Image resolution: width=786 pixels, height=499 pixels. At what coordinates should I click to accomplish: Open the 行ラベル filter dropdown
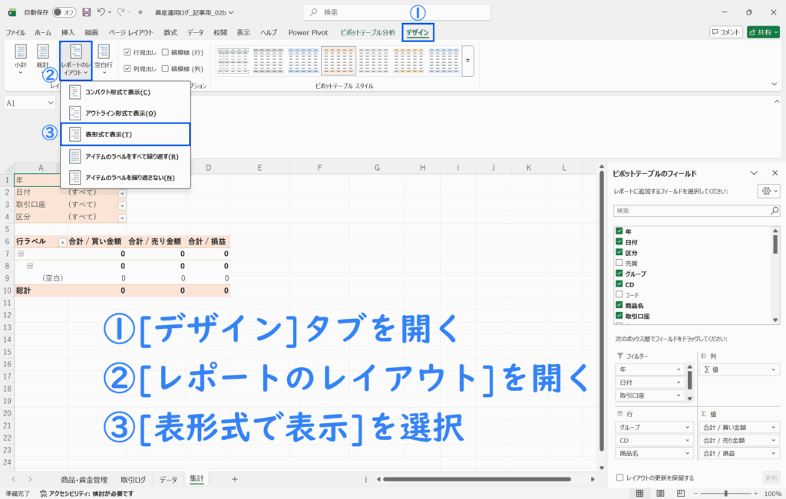pyautogui.click(x=62, y=241)
